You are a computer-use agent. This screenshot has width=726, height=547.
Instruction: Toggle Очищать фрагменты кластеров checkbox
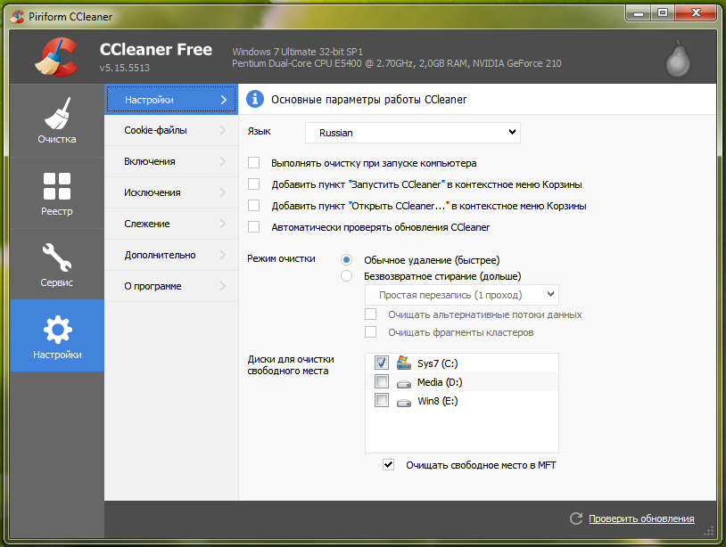[x=370, y=332]
